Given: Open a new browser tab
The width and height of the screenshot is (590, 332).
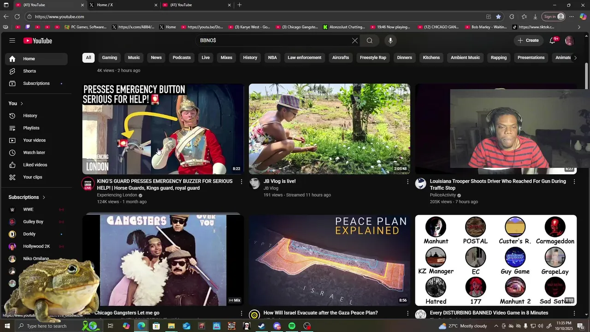Looking at the screenshot, I should [239, 5].
